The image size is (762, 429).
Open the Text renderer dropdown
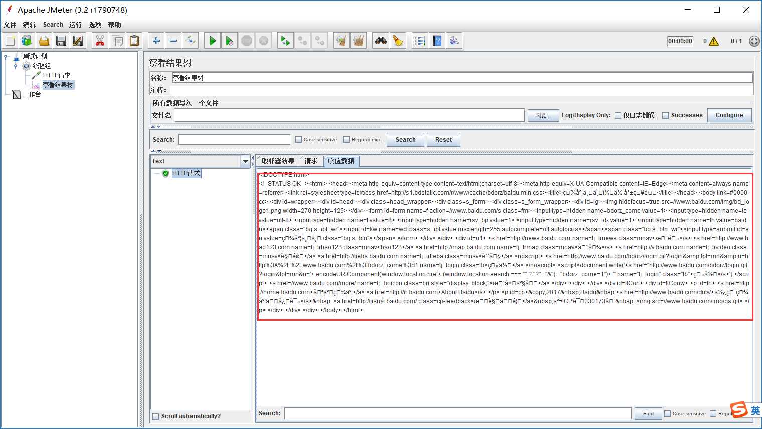245,161
